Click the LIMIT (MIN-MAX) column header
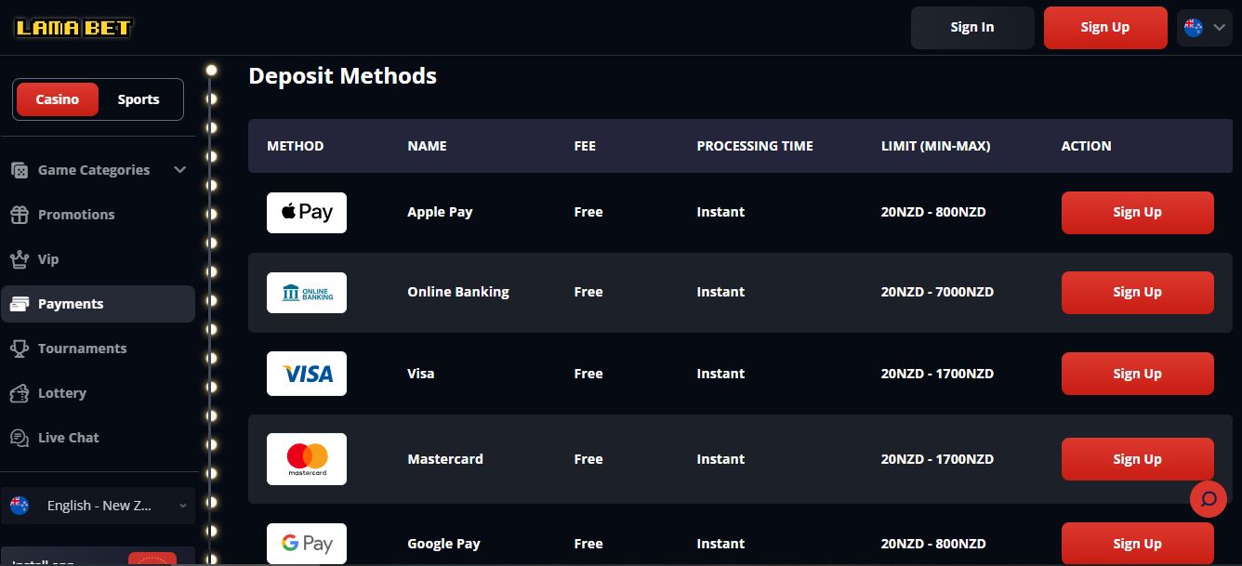The width and height of the screenshot is (1242, 566). [x=935, y=146]
